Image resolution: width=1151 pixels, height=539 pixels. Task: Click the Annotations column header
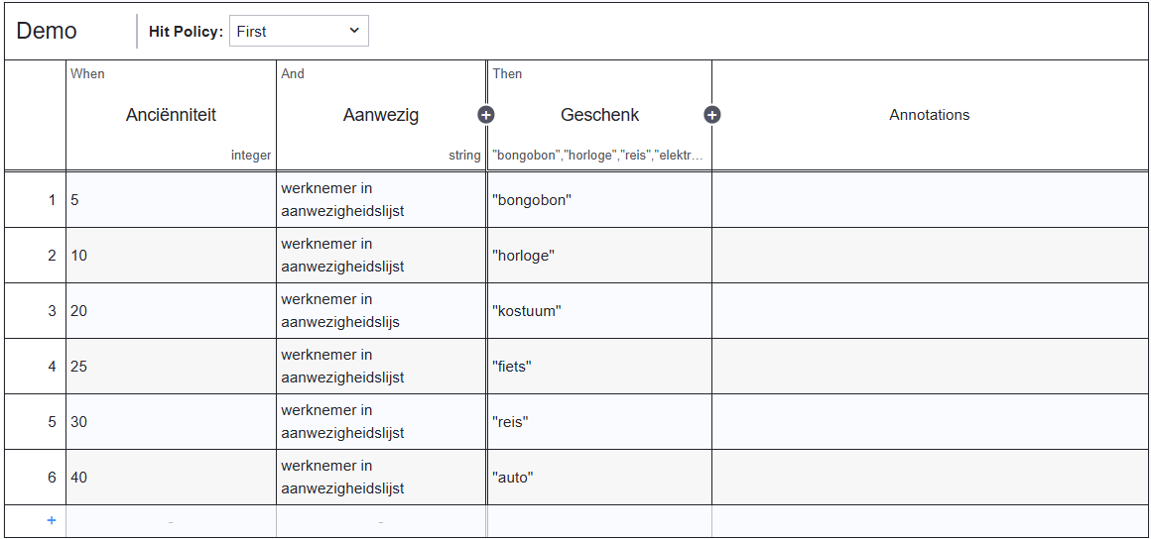tap(929, 115)
